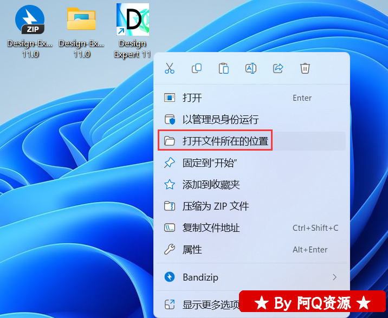Image resolution: width=388 pixels, height=318 pixels.
Task: Click the Rename icon in context menu
Action: click(x=251, y=68)
